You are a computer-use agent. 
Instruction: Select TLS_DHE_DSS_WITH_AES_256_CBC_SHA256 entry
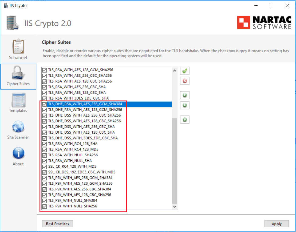80,115
